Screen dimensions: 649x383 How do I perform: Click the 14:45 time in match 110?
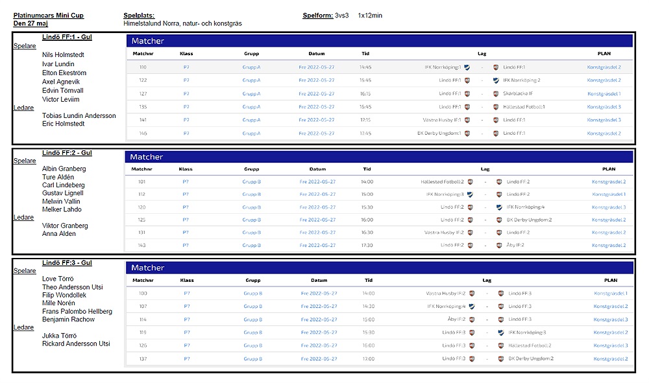click(365, 67)
